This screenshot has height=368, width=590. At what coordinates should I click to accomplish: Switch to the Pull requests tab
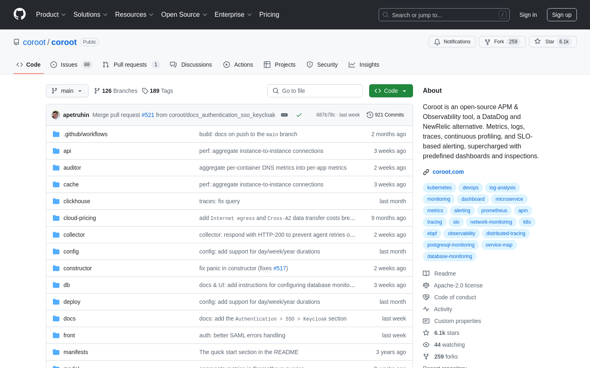131,65
